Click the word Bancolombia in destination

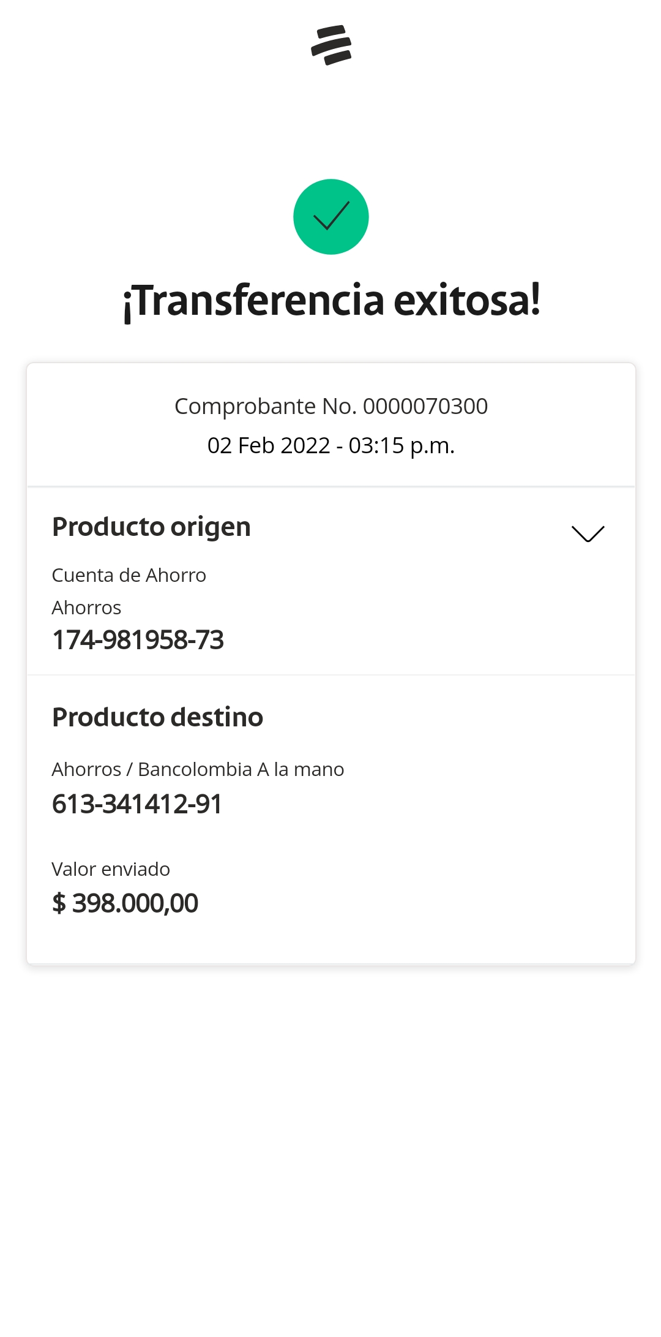195,769
